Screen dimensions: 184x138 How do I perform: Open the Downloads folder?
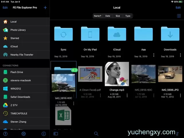point(170,34)
